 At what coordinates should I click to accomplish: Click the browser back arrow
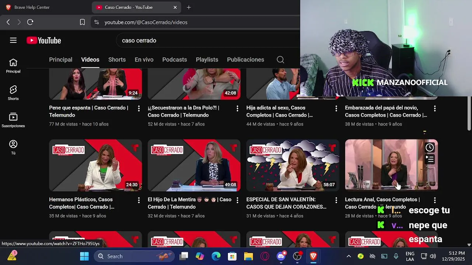click(x=8, y=22)
